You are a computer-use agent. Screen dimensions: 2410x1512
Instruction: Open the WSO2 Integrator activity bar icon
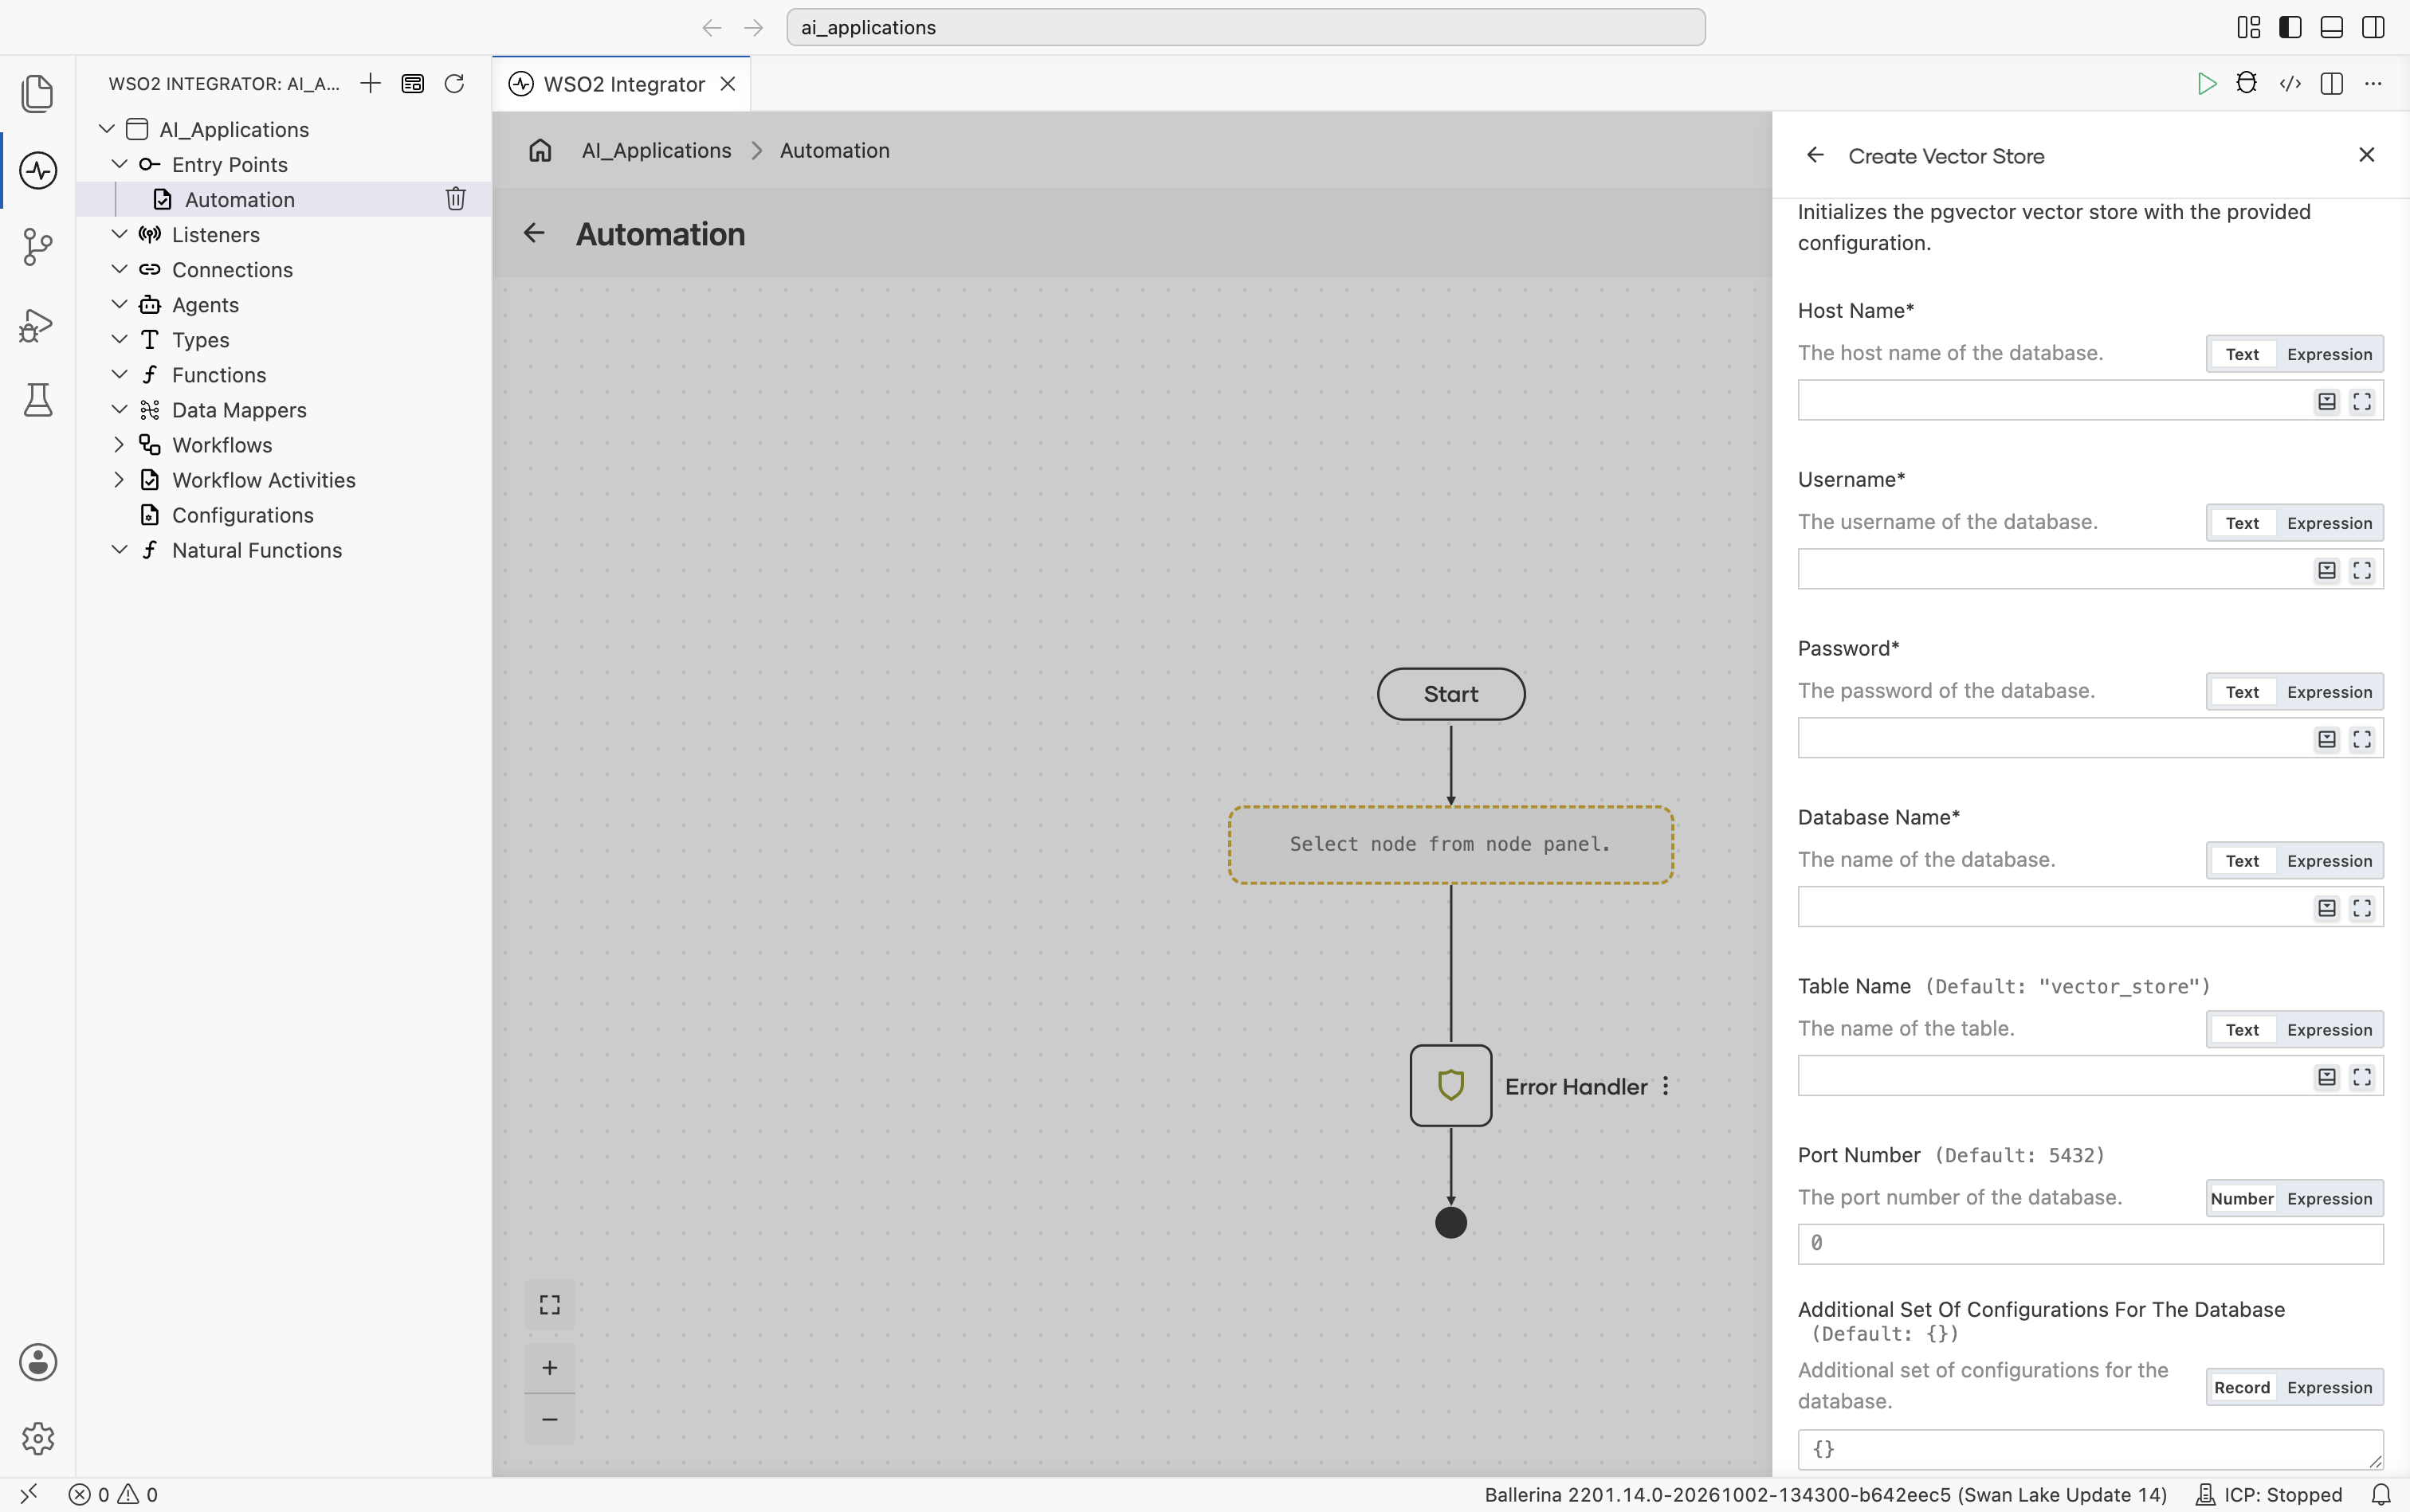[38, 170]
